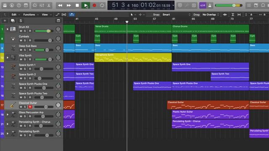Turn the Drum Kit pan knob
The image size is (269, 151).
pos(58,29)
